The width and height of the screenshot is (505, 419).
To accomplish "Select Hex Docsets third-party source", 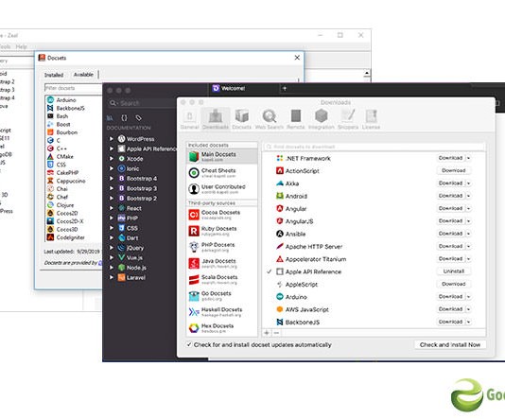I will click(222, 328).
